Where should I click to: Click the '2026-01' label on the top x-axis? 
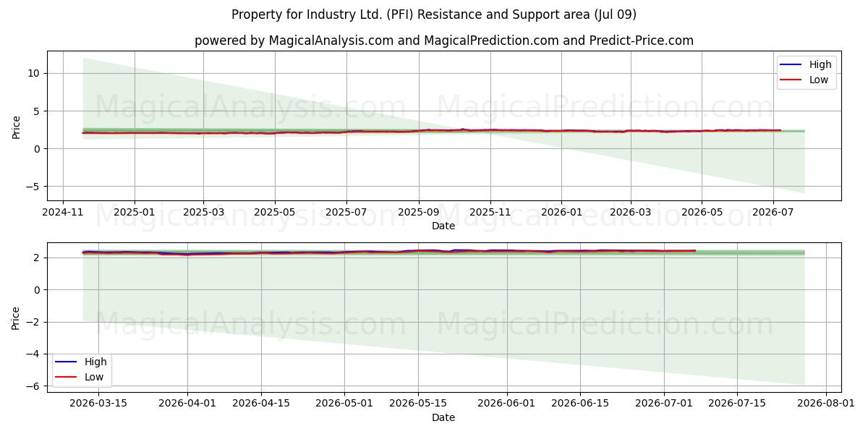(x=561, y=212)
